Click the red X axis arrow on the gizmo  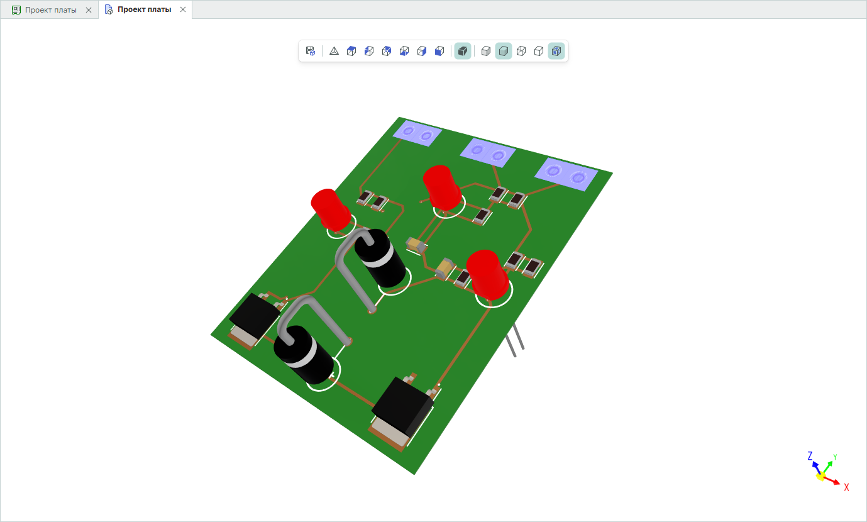tap(835, 482)
